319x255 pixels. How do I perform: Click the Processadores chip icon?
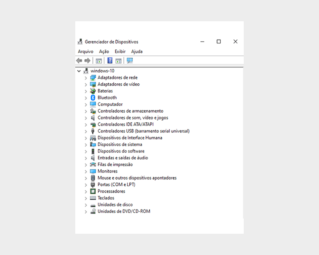93,192
